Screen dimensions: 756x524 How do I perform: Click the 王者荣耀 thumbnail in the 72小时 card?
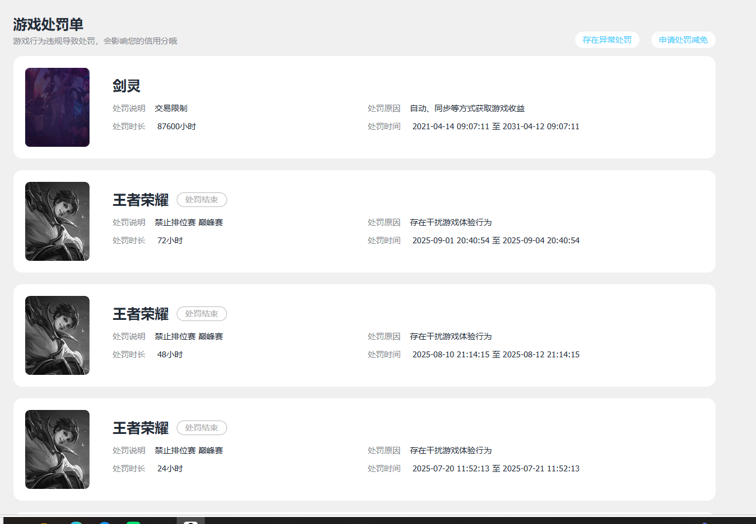57,221
